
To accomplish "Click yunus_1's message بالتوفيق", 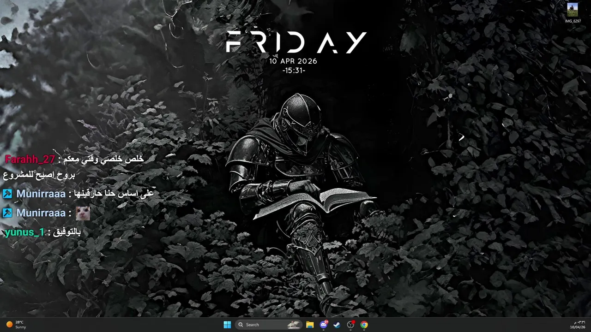I will pos(67,232).
